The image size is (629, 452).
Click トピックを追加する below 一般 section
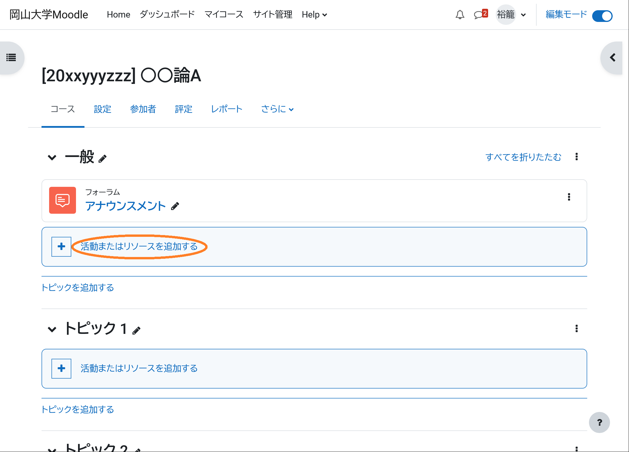(78, 288)
